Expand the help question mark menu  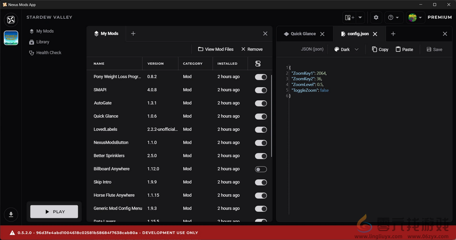point(393,17)
